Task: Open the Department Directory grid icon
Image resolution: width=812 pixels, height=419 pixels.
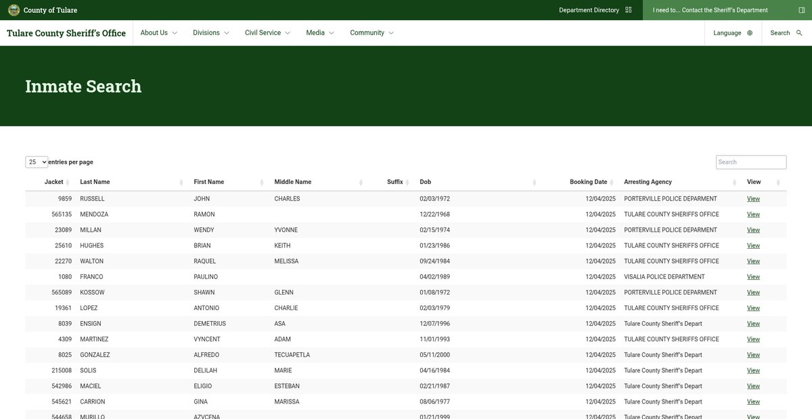Action: (x=629, y=10)
